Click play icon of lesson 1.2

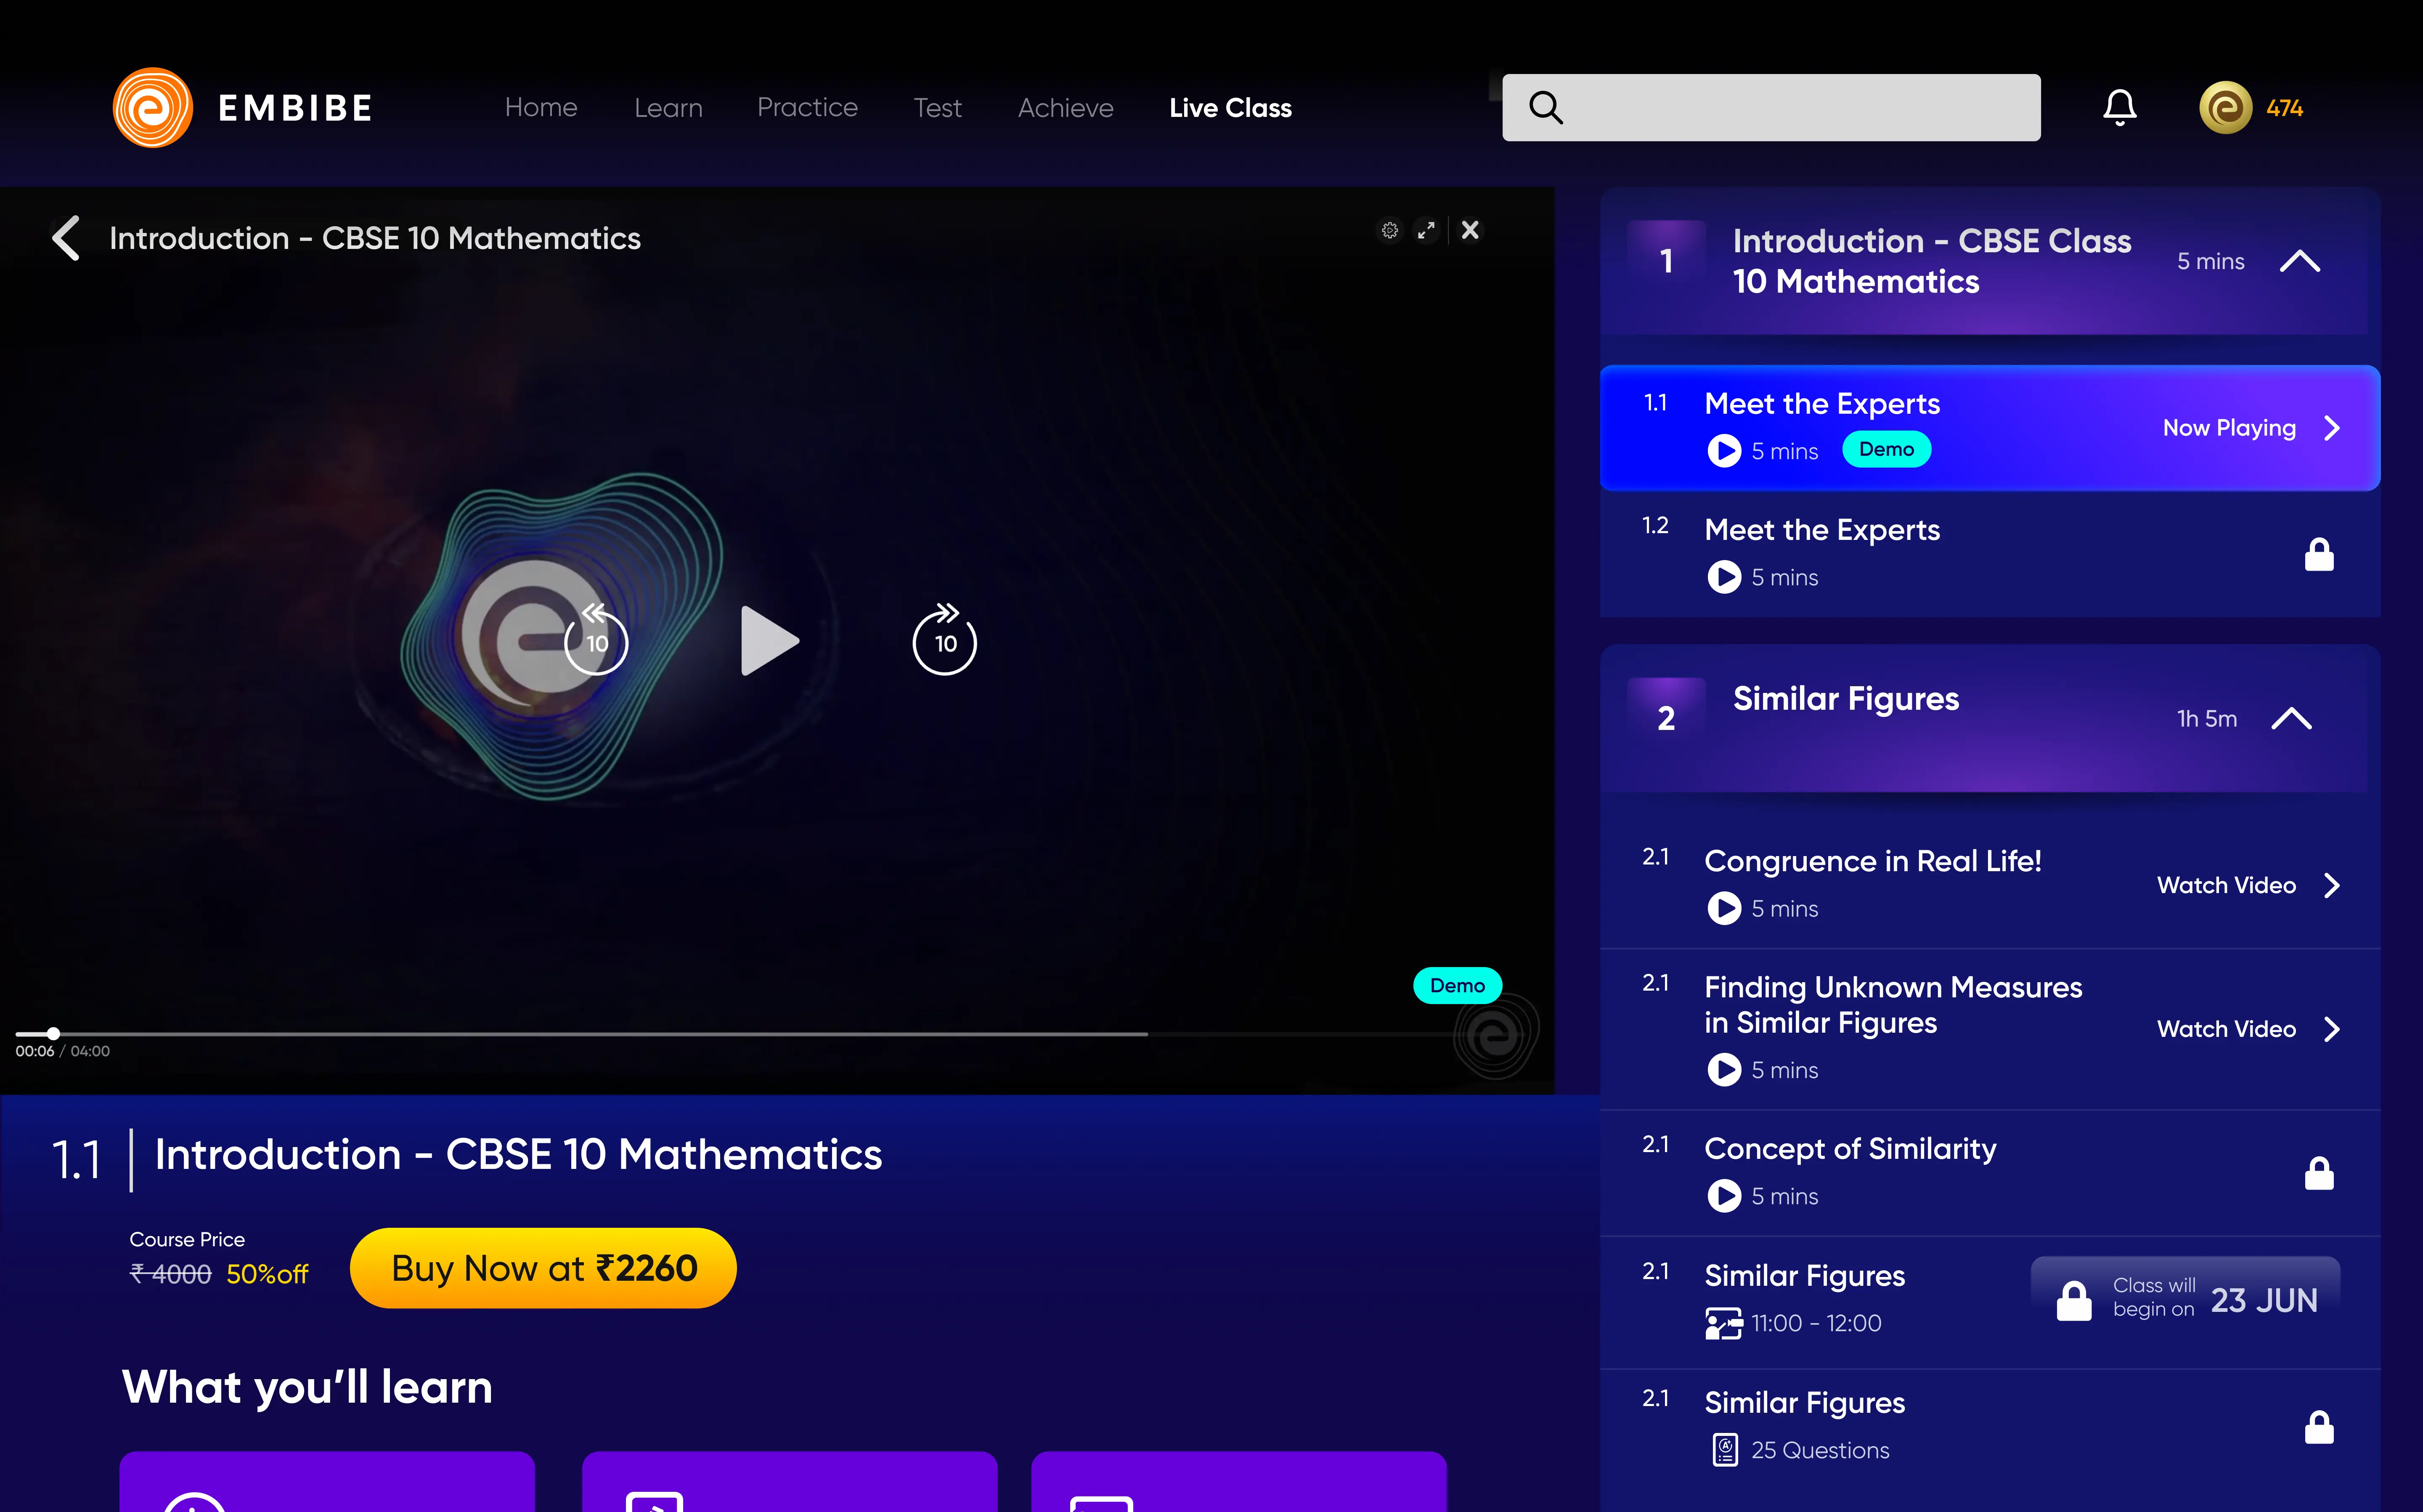click(x=1724, y=577)
